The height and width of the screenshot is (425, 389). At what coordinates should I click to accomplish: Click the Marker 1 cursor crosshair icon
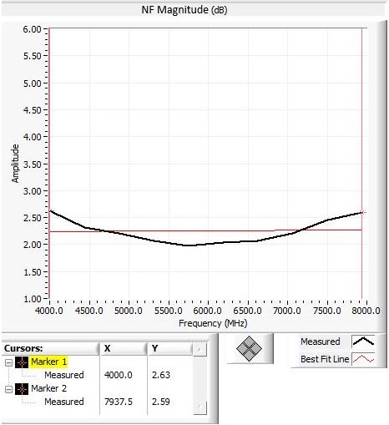(x=22, y=362)
